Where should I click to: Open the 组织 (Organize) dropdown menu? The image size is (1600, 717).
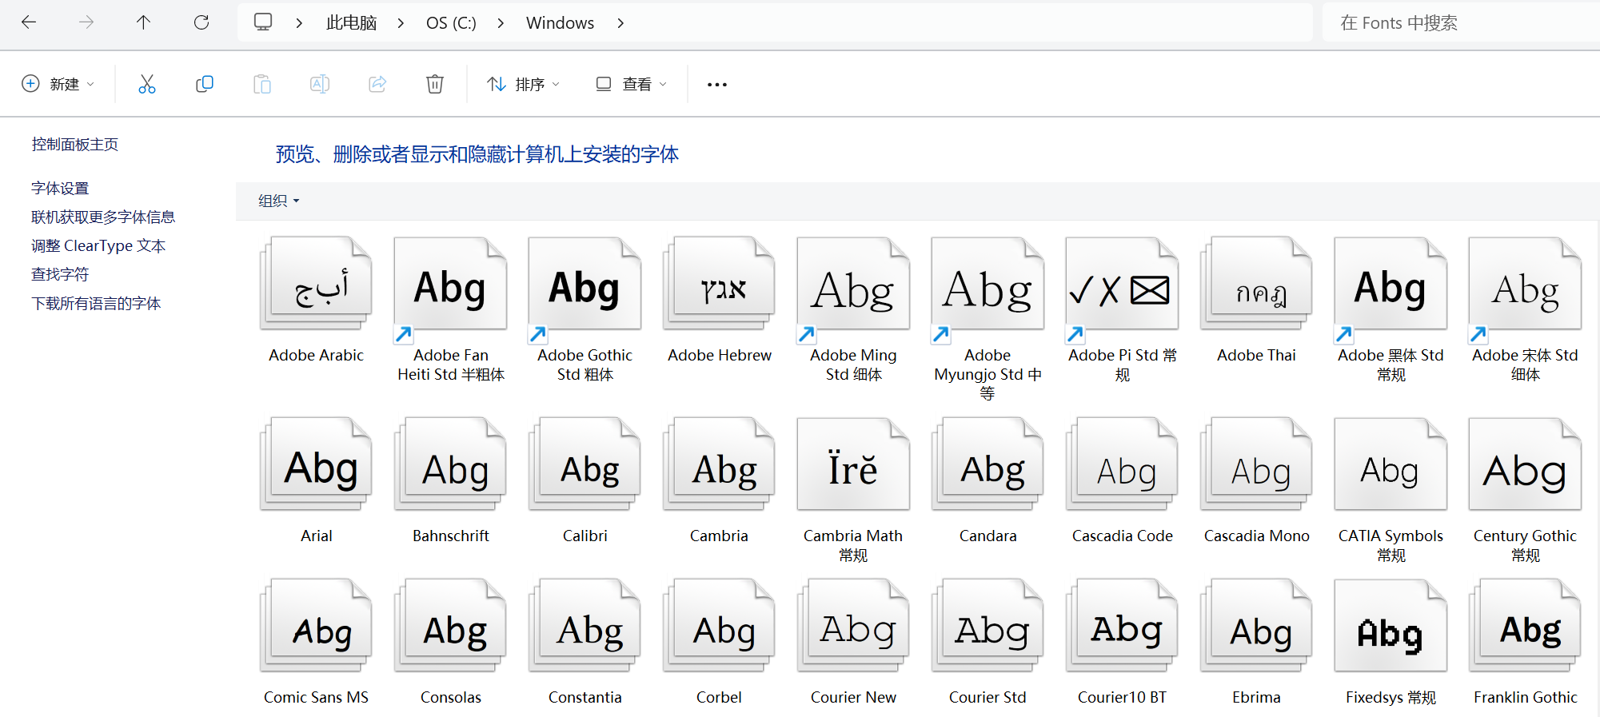point(278,201)
